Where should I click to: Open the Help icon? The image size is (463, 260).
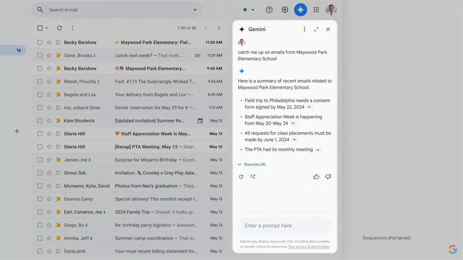tap(269, 10)
